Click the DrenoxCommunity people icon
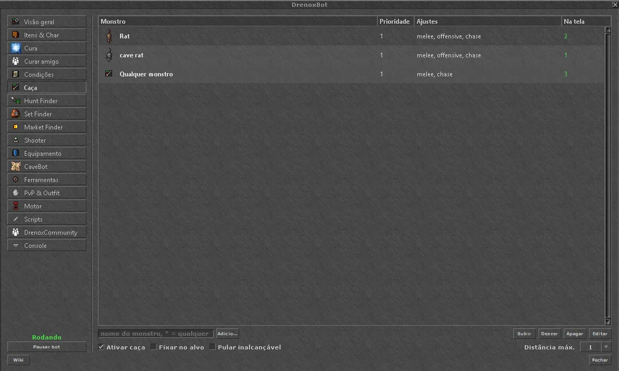 point(15,232)
